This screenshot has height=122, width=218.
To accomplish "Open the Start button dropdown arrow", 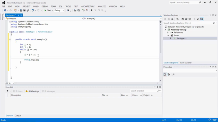I will coord(52,11).
